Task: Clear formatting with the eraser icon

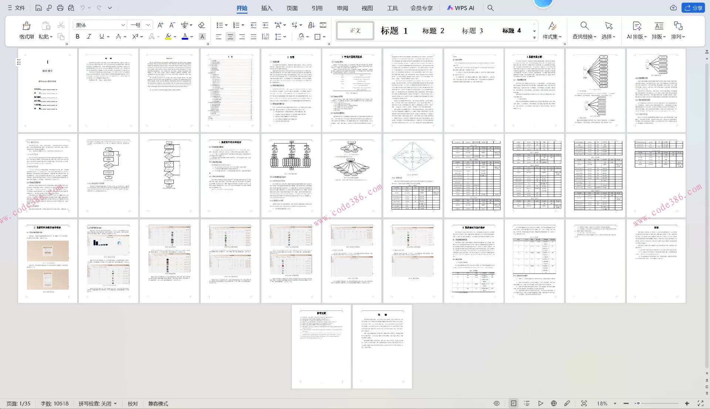Action: point(202,25)
